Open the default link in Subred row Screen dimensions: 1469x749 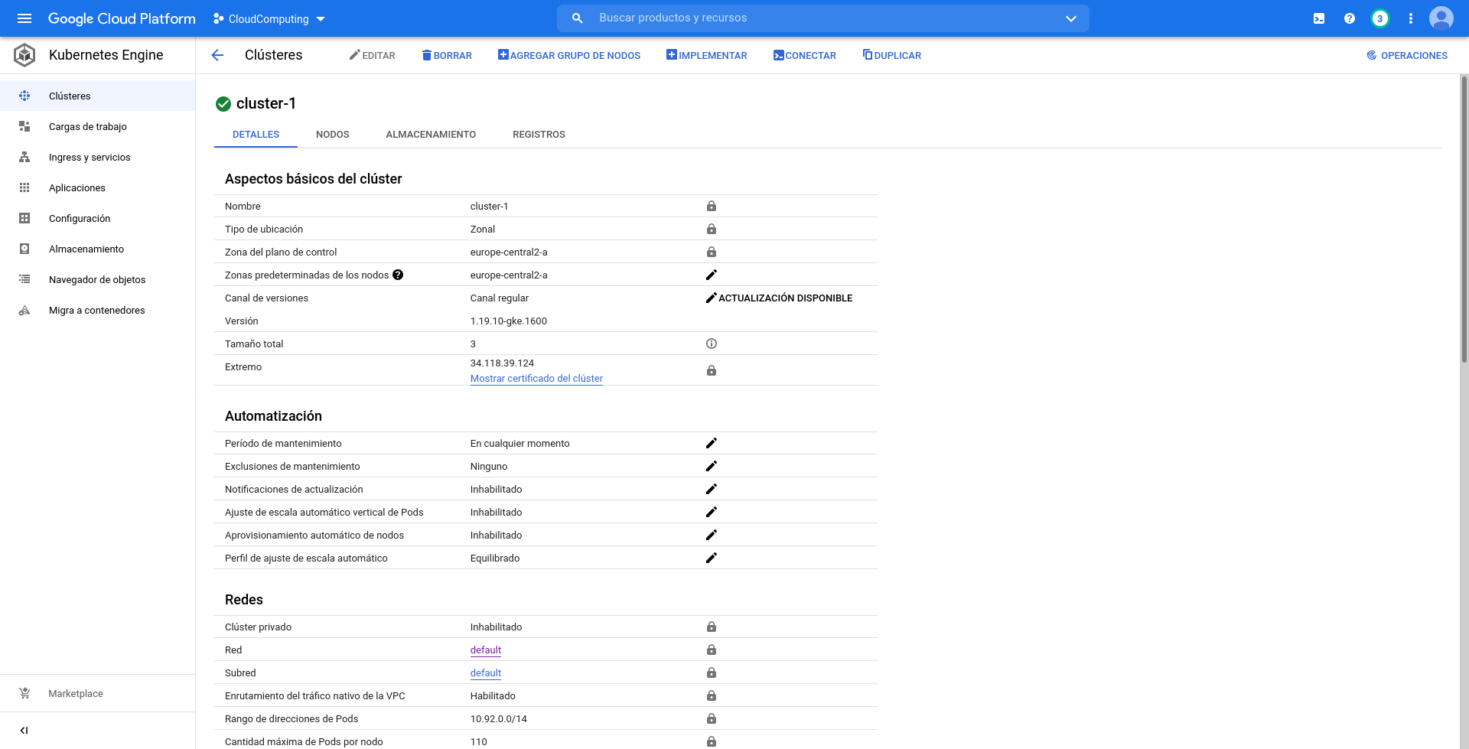click(486, 672)
